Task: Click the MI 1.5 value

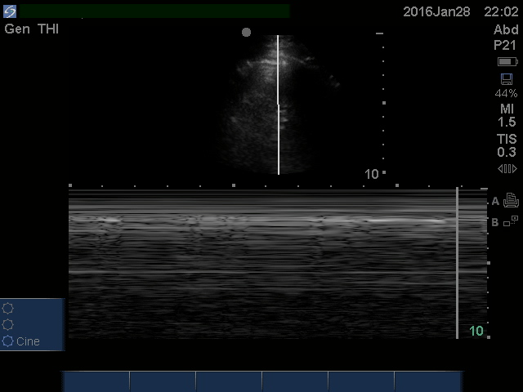Action: [507, 115]
